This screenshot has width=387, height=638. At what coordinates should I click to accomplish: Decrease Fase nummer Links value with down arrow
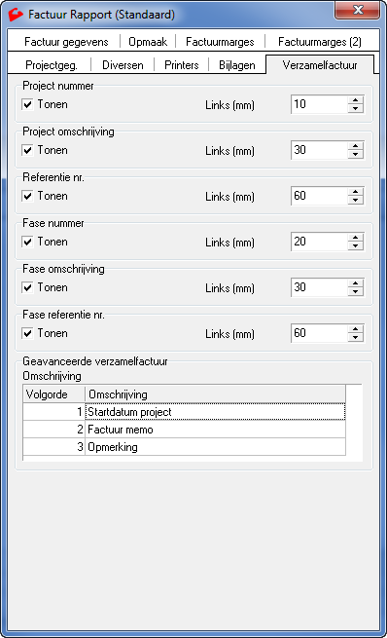tap(355, 246)
